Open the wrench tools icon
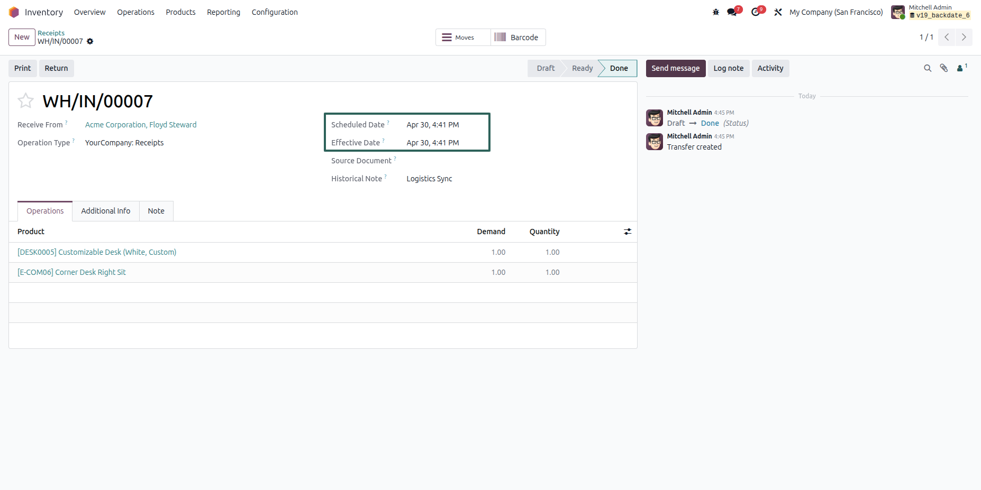The width and height of the screenshot is (981, 490). (778, 12)
